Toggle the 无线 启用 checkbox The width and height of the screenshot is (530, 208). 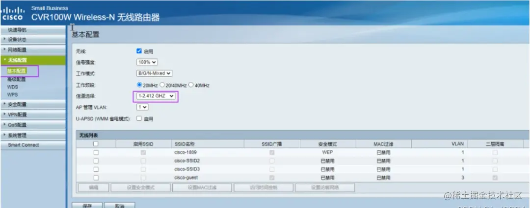pos(139,51)
